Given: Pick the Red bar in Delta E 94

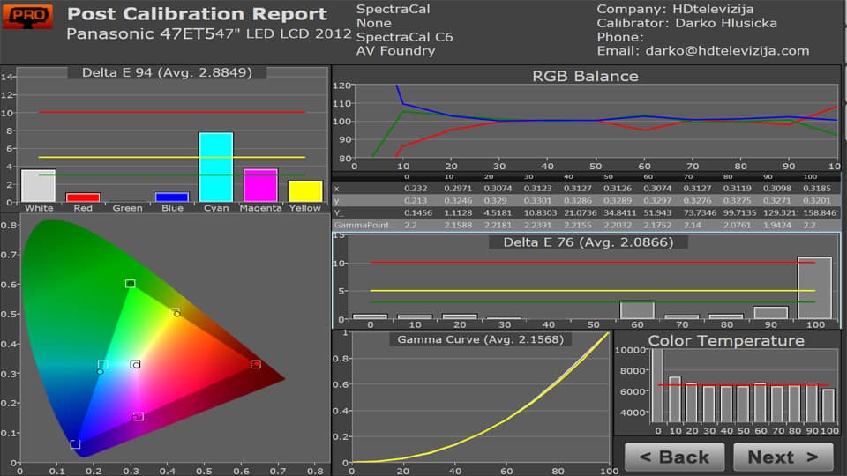Looking at the screenshot, I should 83,197.
